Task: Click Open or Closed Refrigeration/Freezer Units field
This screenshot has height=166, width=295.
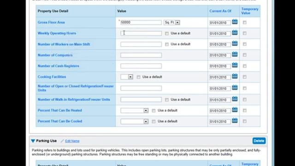Action: (141, 88)
